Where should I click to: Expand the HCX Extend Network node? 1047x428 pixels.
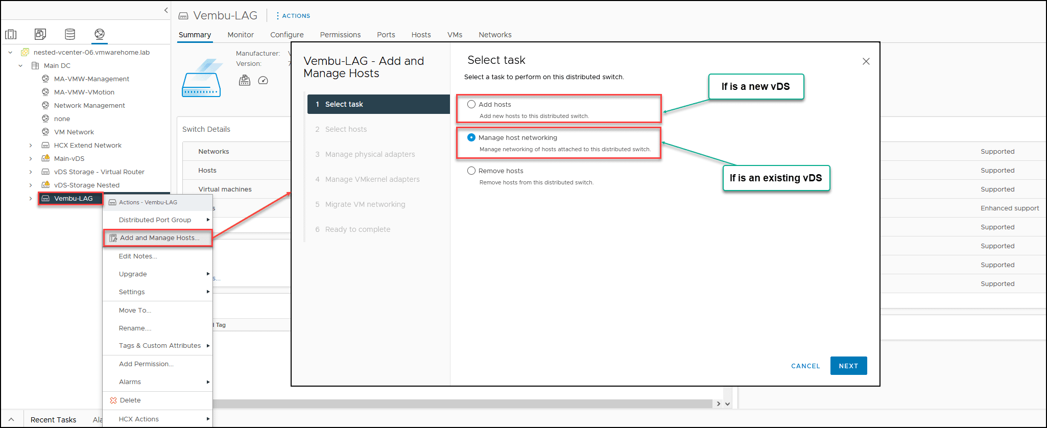click(31, 145)
